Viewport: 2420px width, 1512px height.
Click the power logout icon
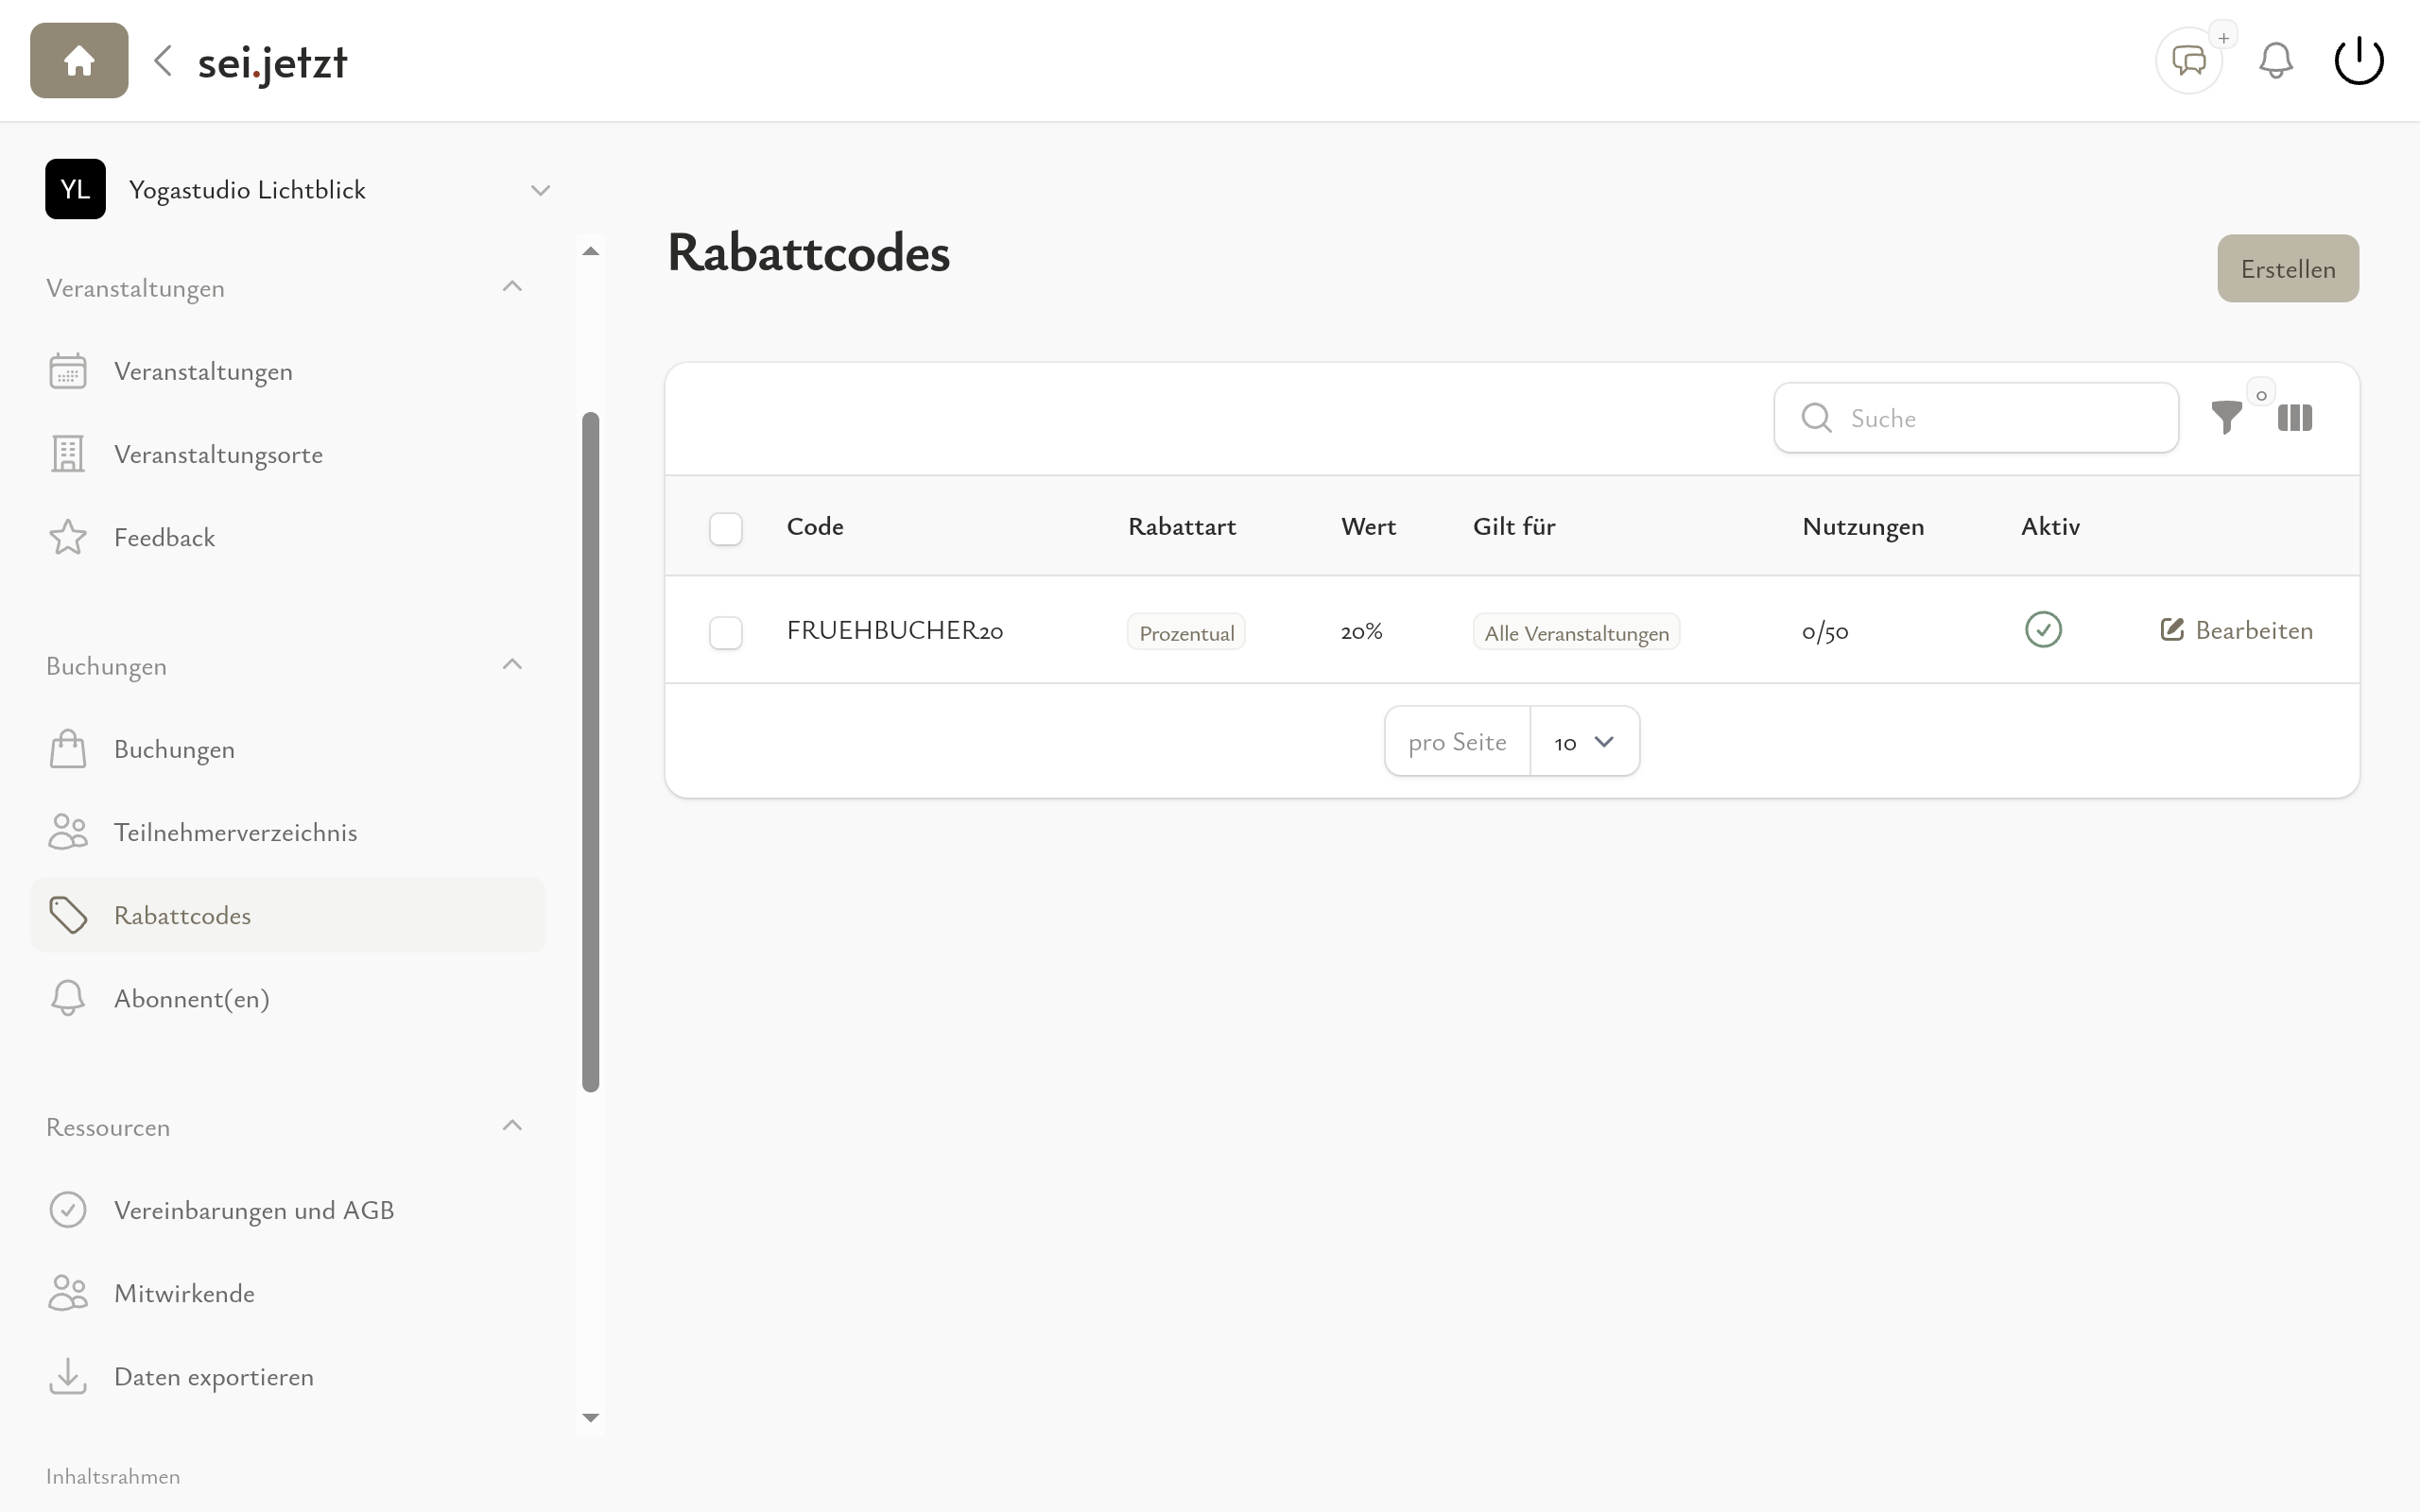(x=2359, y=61)
